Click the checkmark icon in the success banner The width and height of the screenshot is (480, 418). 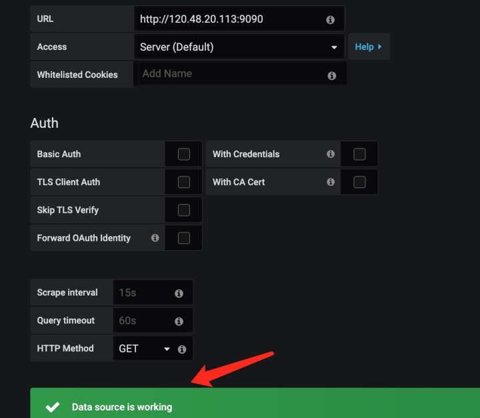pyautogui.click(x=53, y=407)
